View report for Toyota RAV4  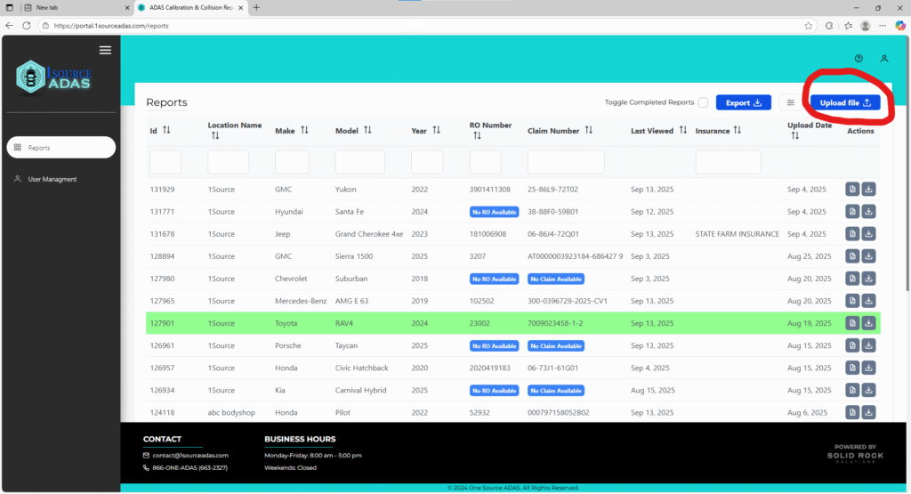coord(852,323)
